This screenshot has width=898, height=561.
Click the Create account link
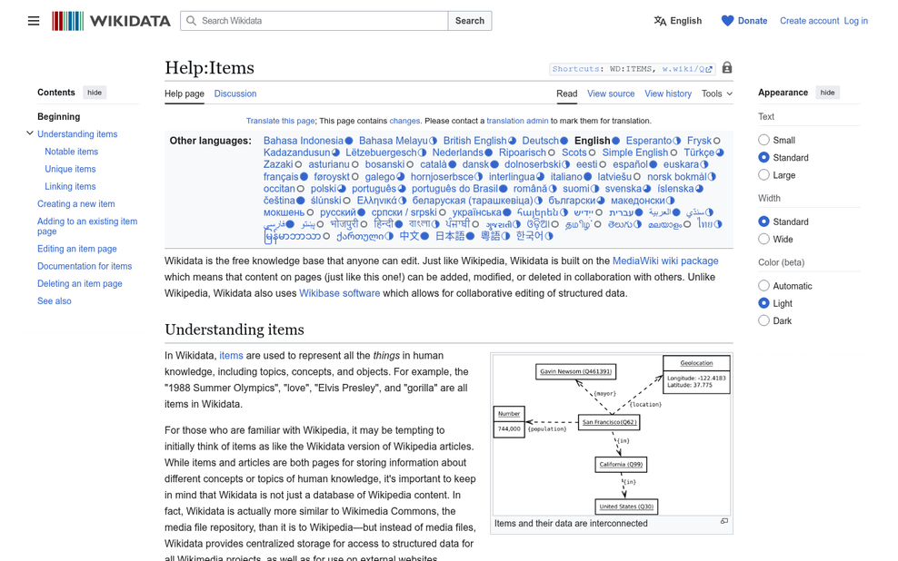click(x=809, y=21)
